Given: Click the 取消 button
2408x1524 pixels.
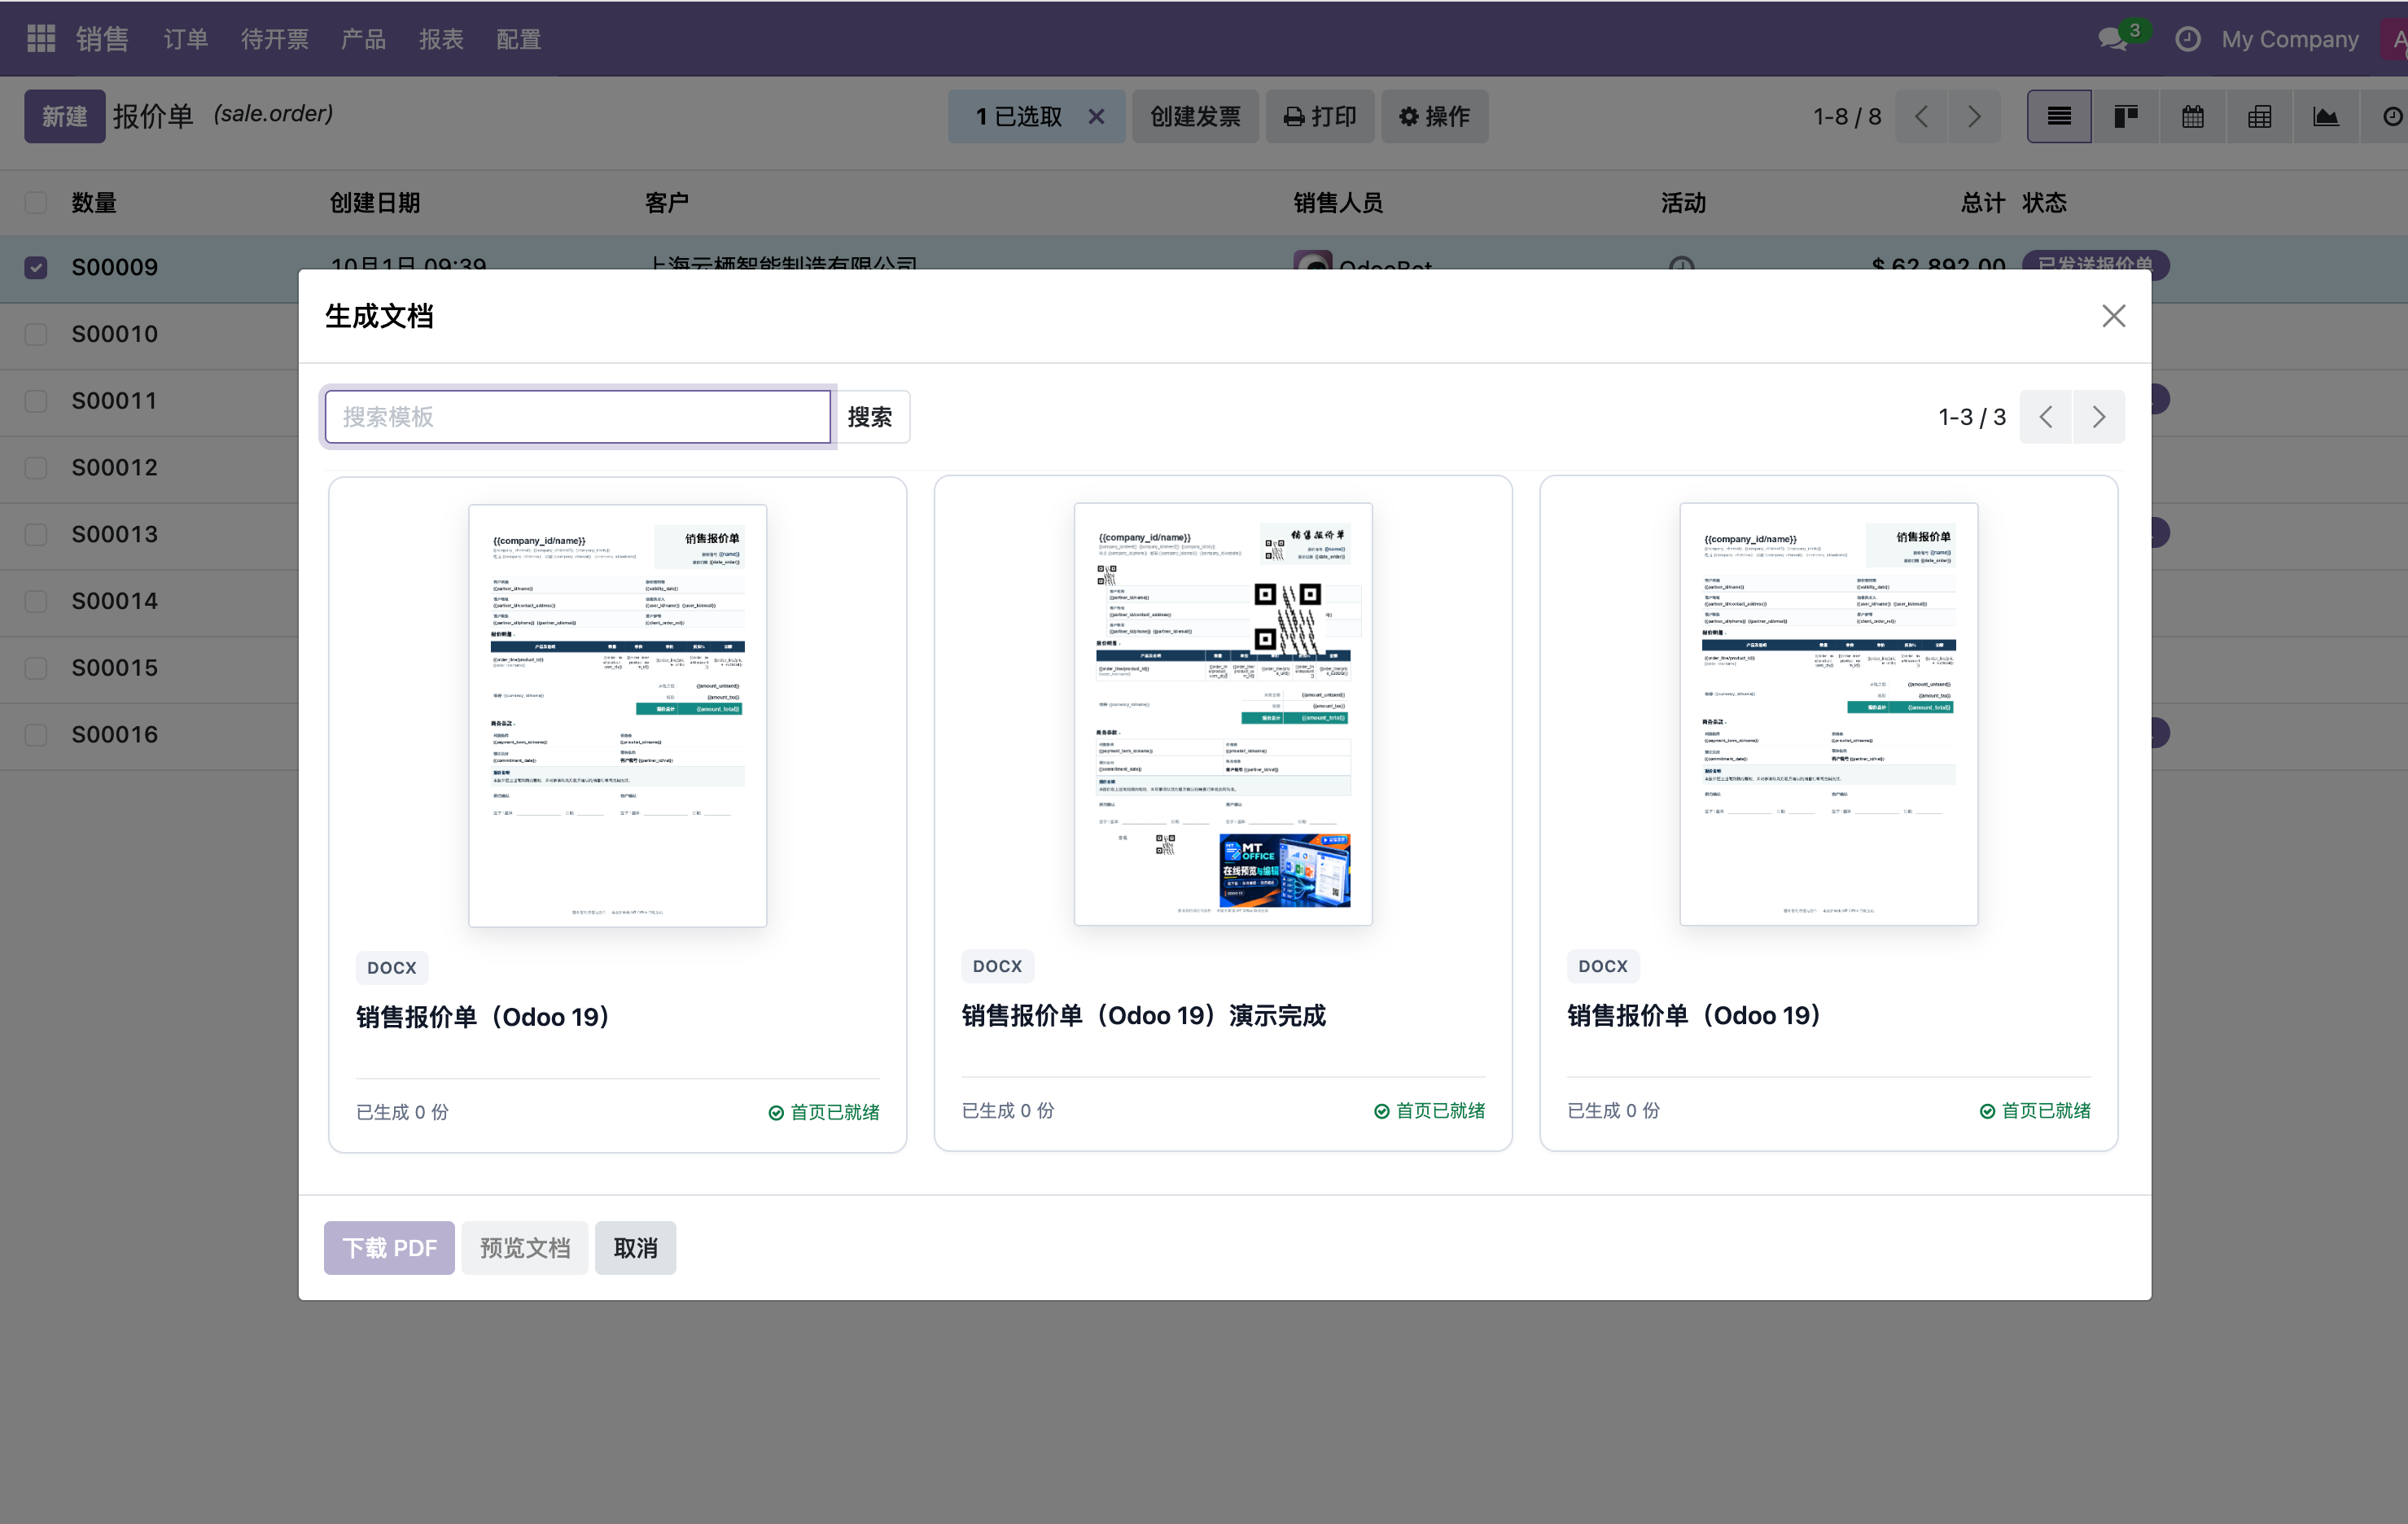Looking at the screenshot, I should pos(635,1248).
